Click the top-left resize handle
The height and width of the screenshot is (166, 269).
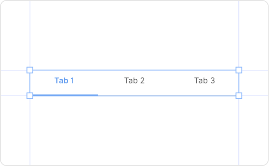(x=30, y=70)
